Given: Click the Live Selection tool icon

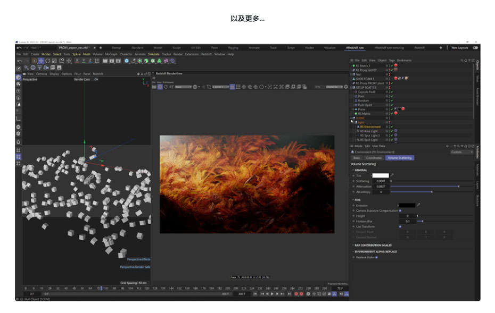Looking at the screenshot, I should tap(35, 61).
